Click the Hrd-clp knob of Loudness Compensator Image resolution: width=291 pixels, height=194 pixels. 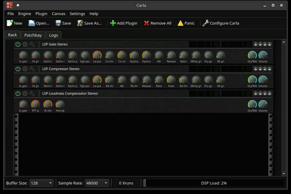[60, 104]
